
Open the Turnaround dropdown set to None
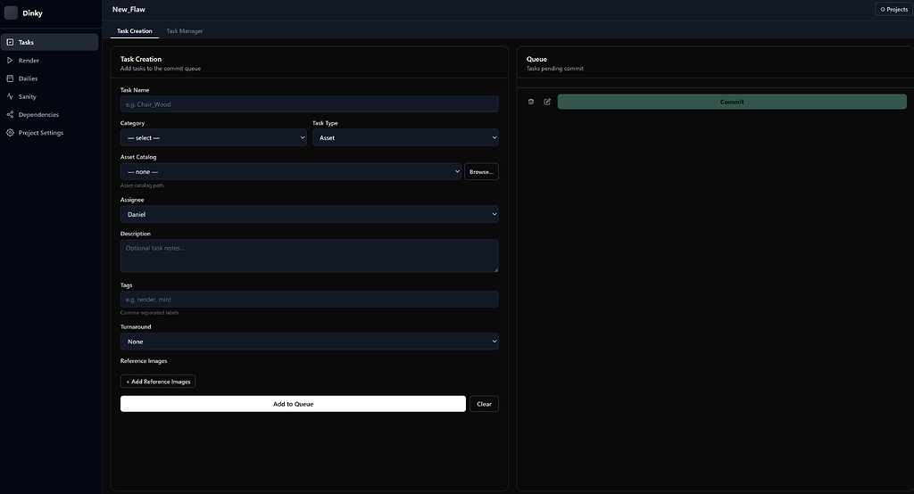click(310, 342)
